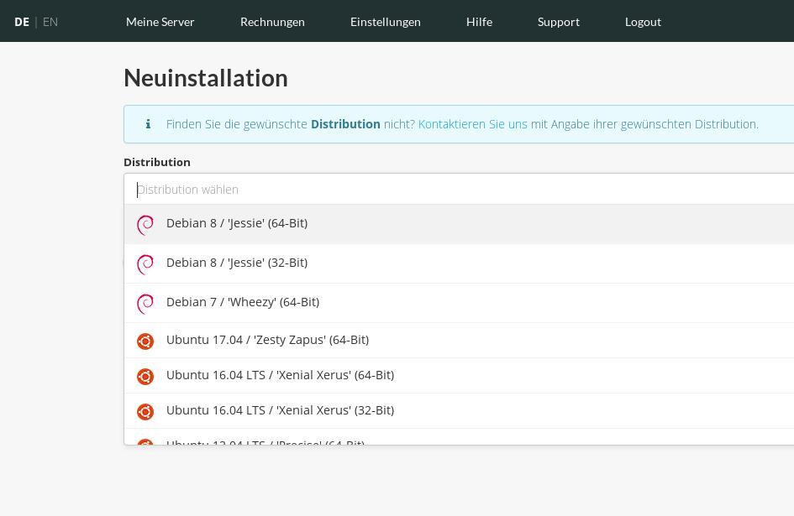Pick Ubuntu 16.04 LTS 'Xenial Xerus' (64-Bit)
Image resolution: width=794 pixels, height=516 pixels.
[x=459, y=376]
